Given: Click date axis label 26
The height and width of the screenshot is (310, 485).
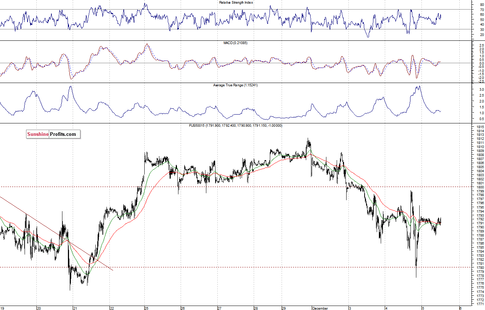Looking at the screenshot, I should pos(183,309).
